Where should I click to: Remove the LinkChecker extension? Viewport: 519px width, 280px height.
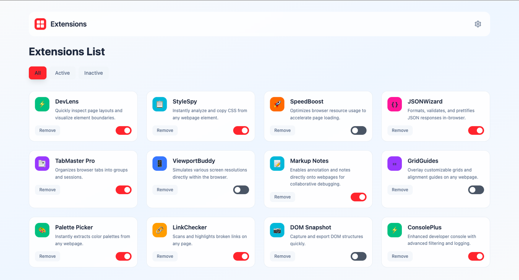[x=165, y=256]
